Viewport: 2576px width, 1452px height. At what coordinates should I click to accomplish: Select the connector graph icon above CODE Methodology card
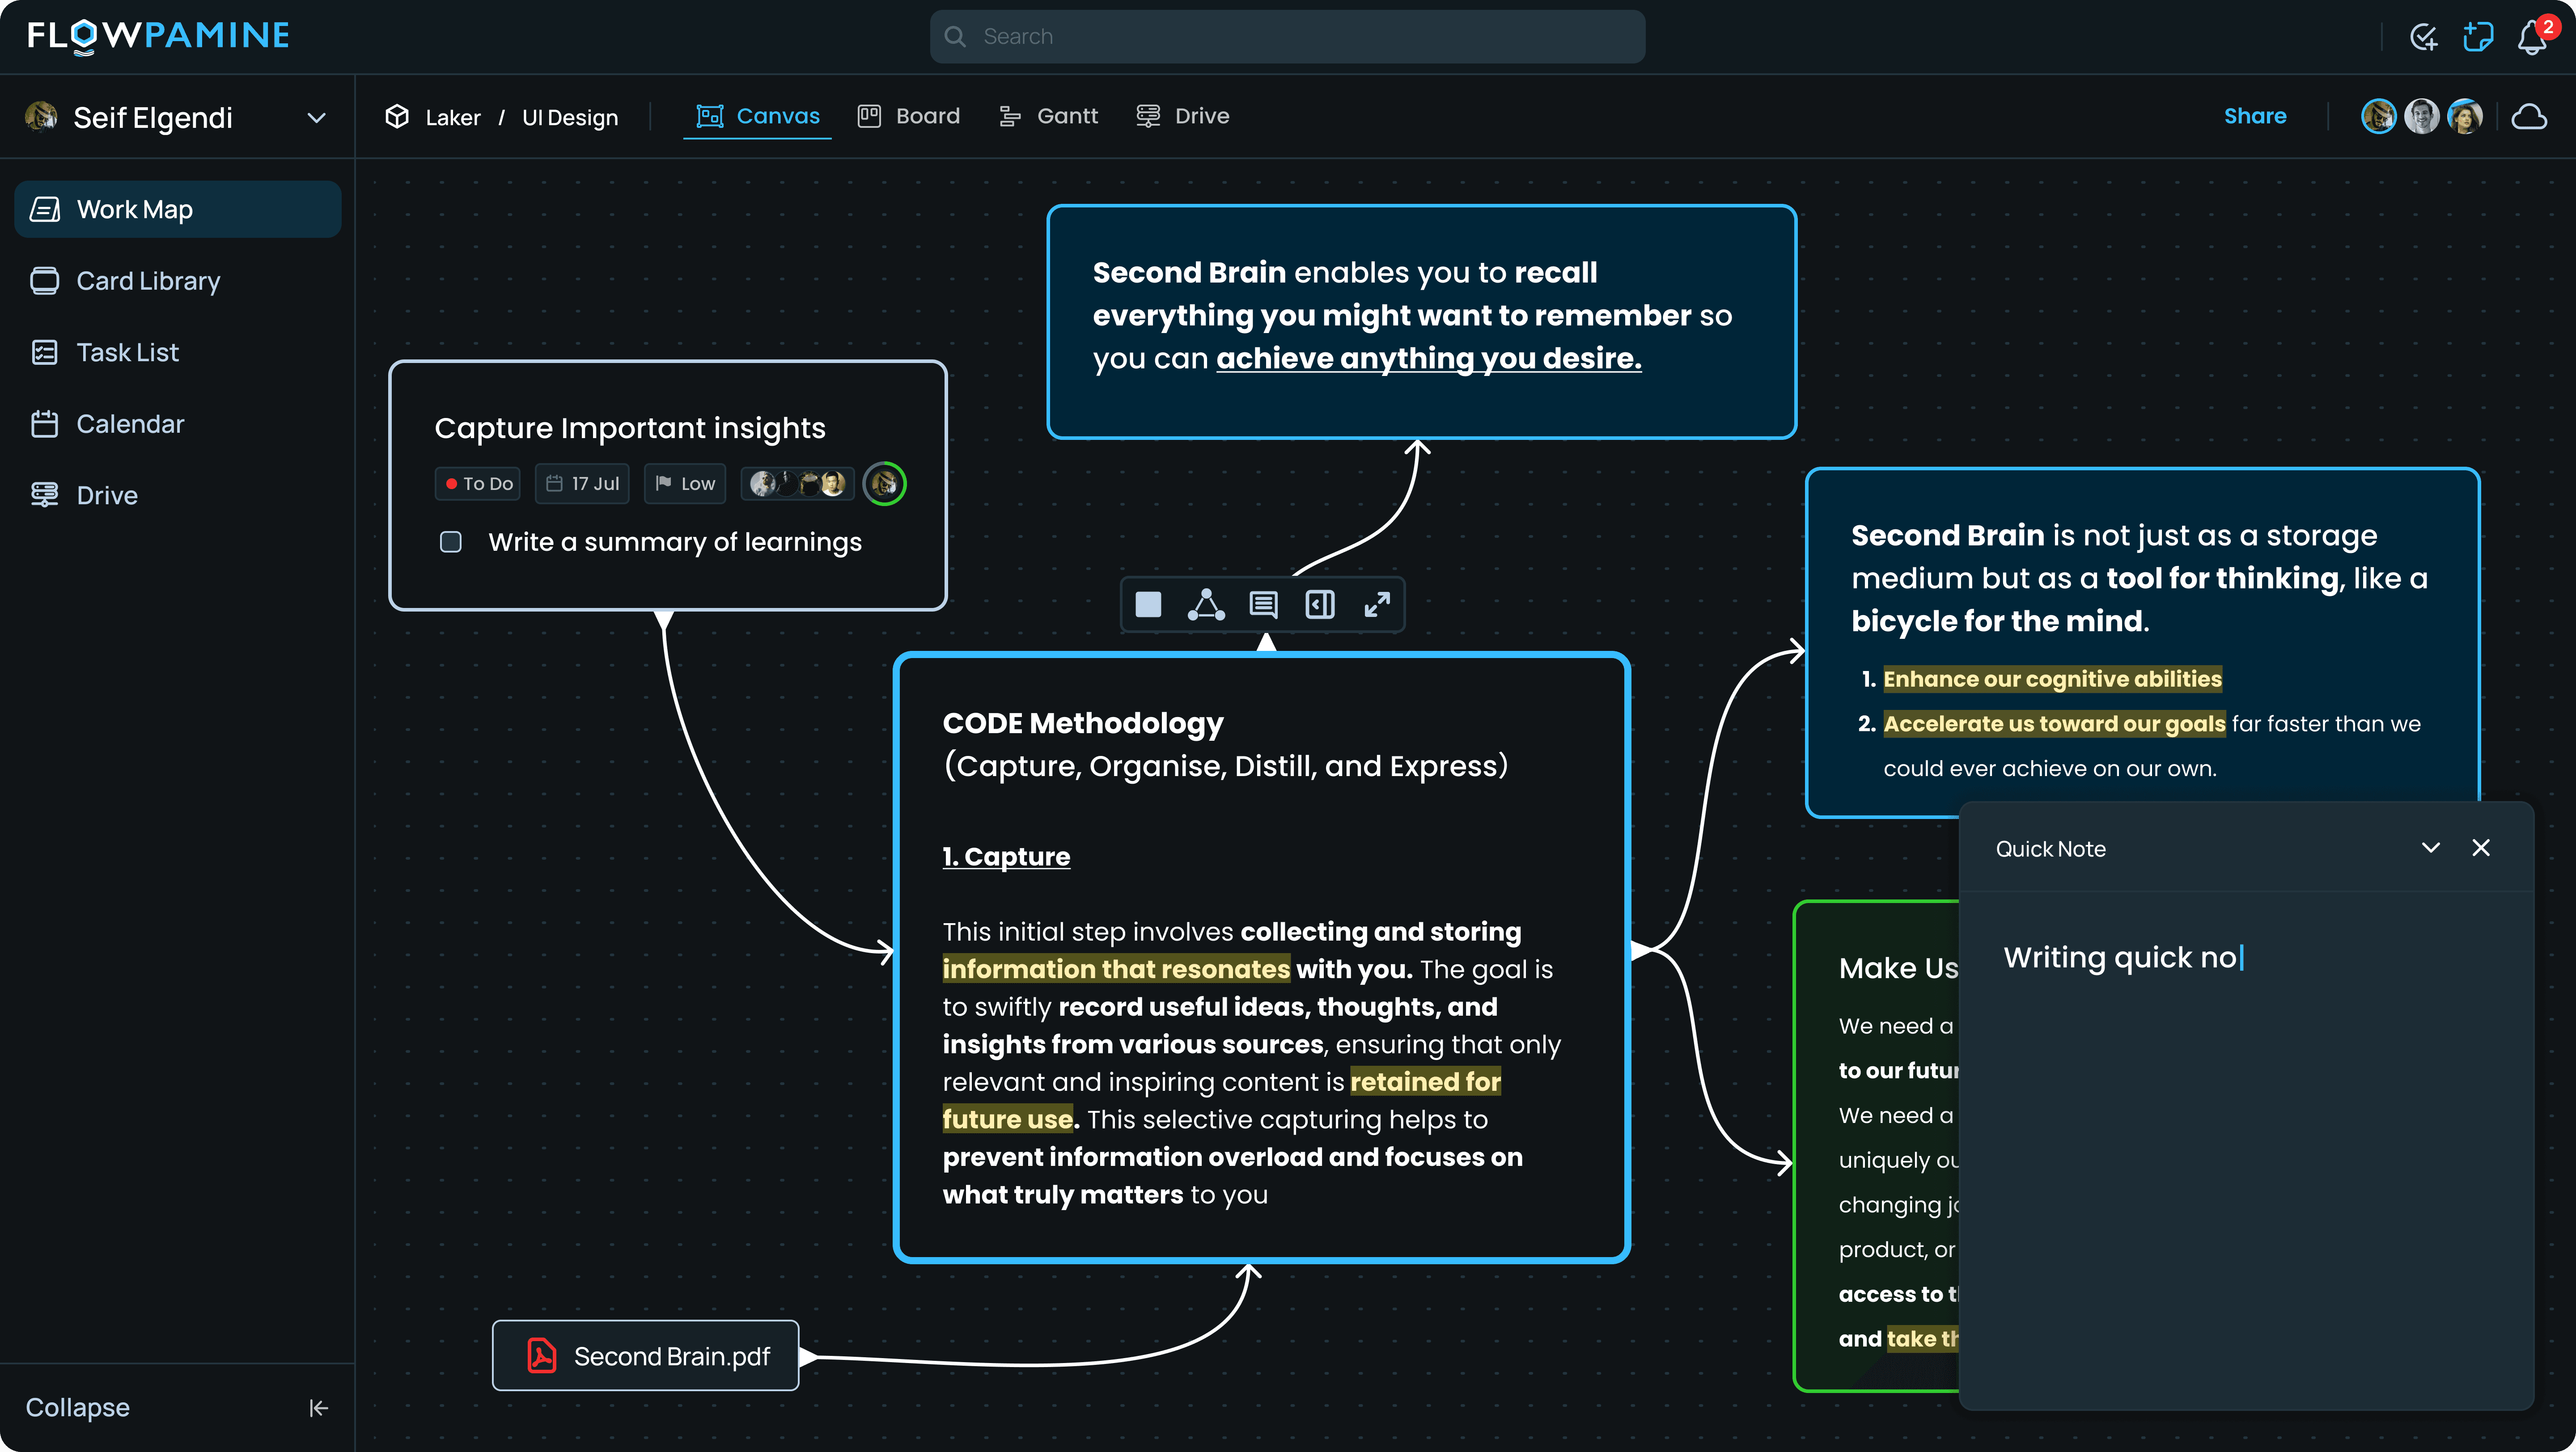tap(1206, 604)
